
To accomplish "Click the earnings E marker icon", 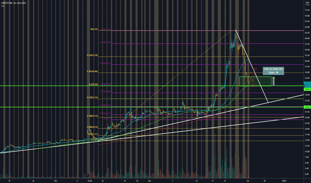I will click(x=87, y=175).
